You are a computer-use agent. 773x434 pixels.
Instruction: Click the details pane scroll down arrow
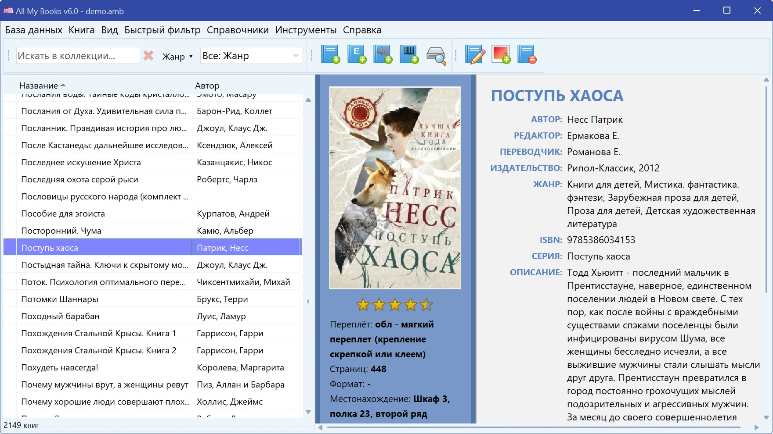pyautogui.click(x=766, y=417)
